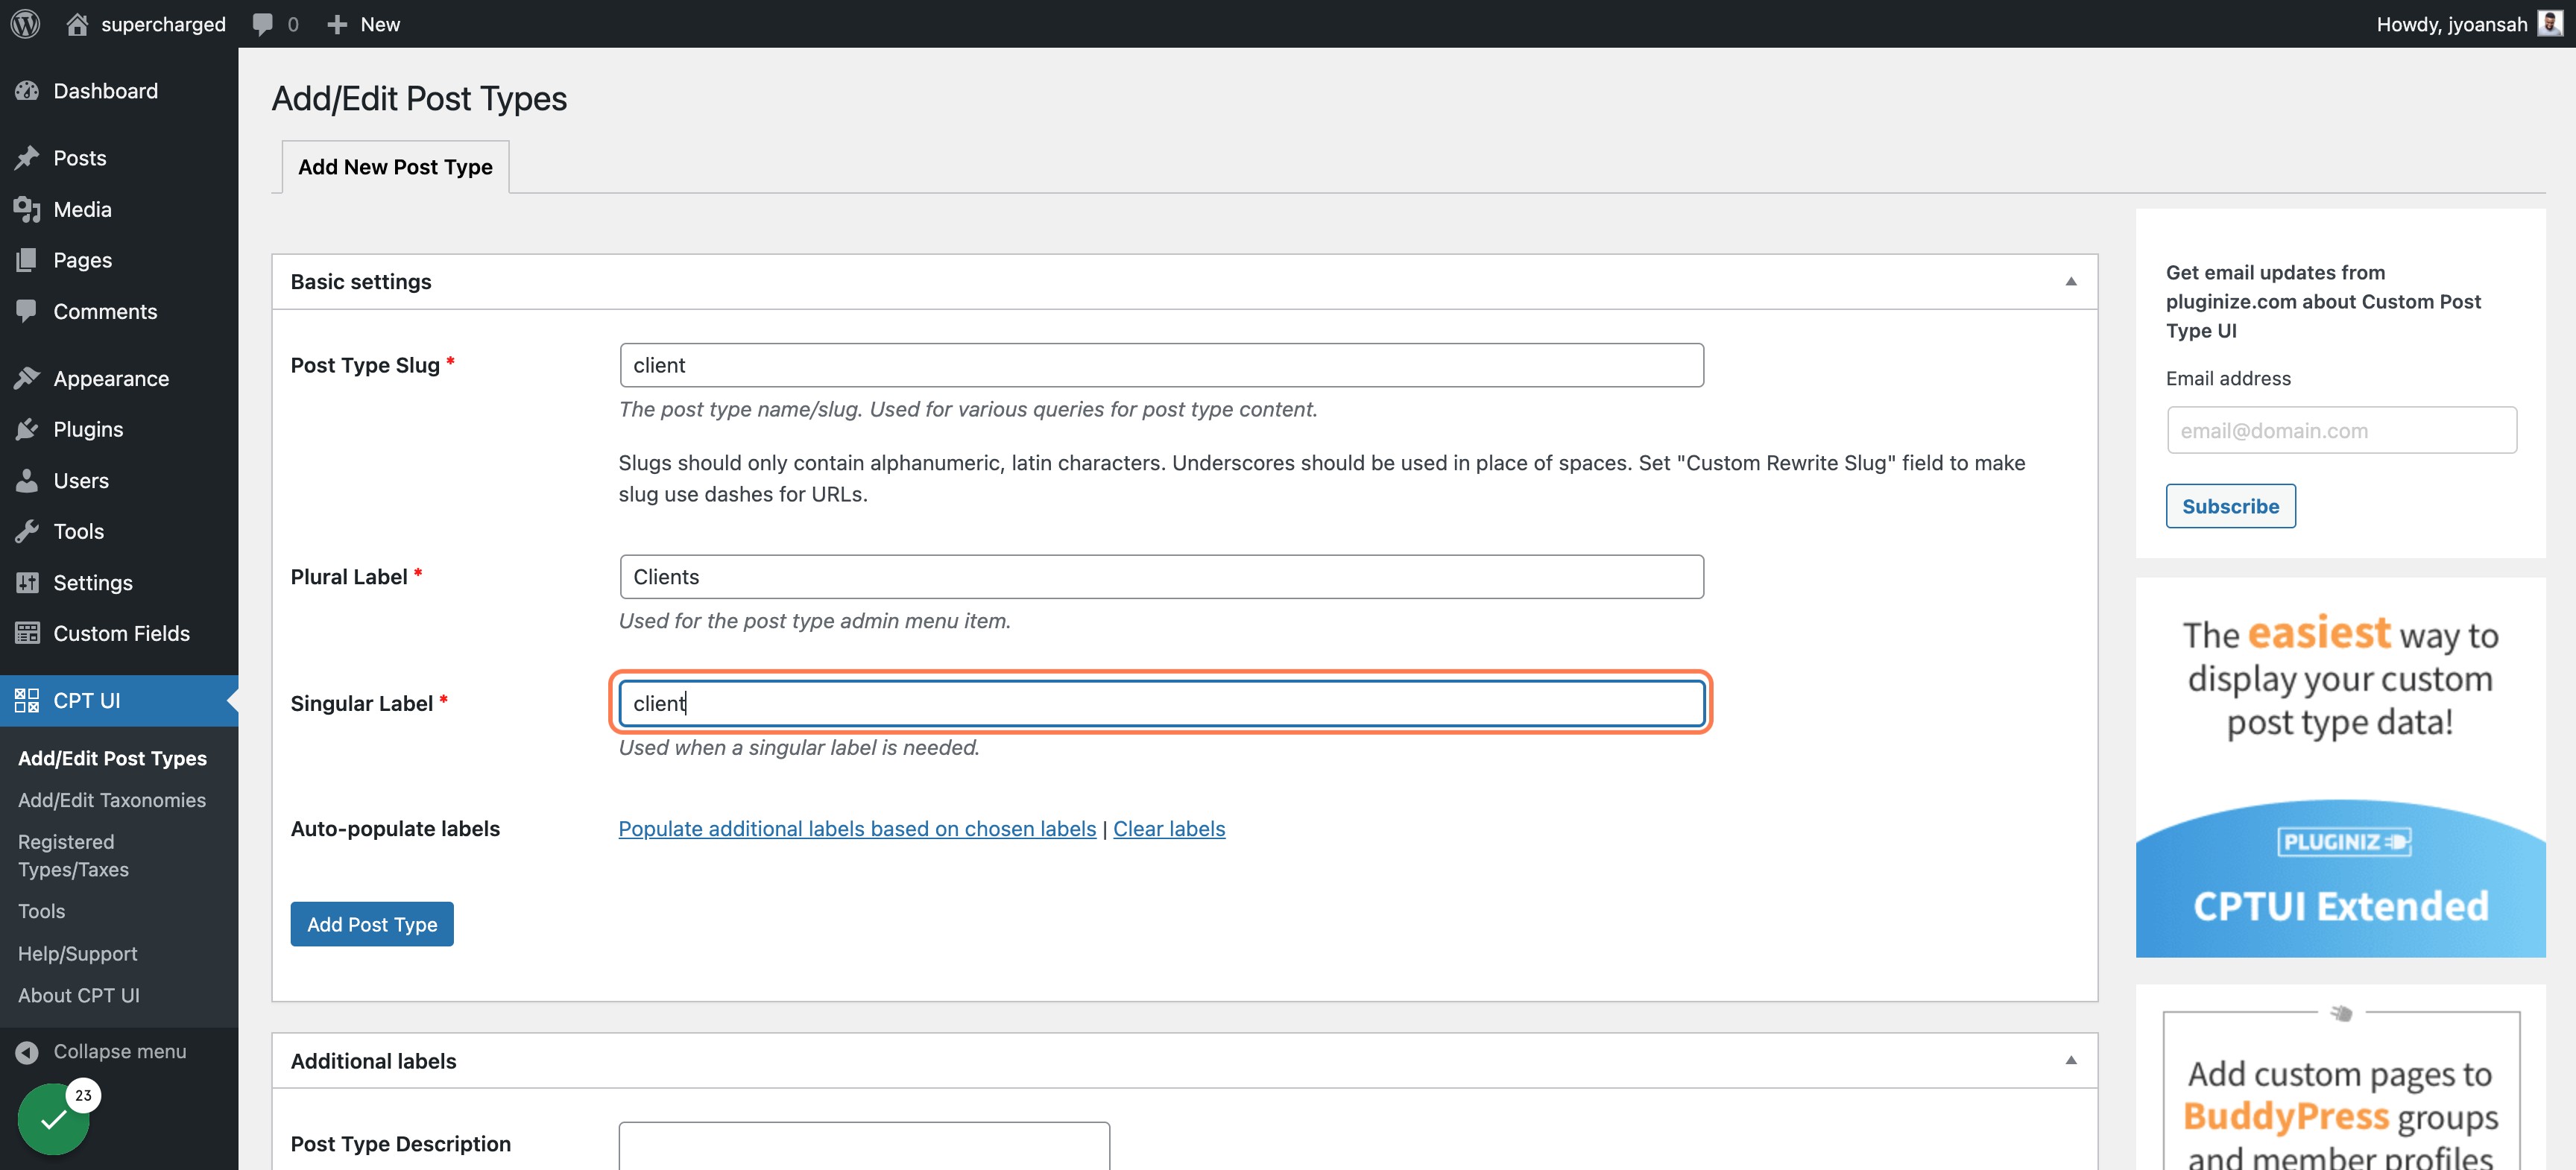Open Help/Support submenu item
The height and width of the screenshot is (1170, 2576).
(x=78, y=954)
